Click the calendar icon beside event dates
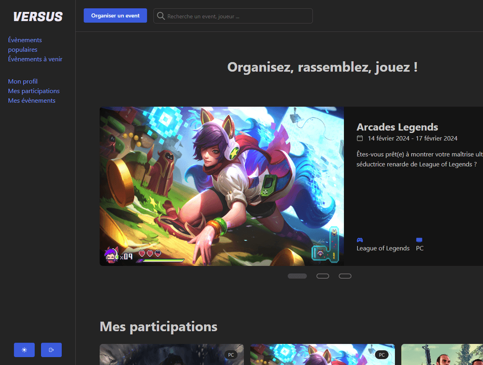The width and height of the screenshot is (483, 365). (x=360, y=138)
